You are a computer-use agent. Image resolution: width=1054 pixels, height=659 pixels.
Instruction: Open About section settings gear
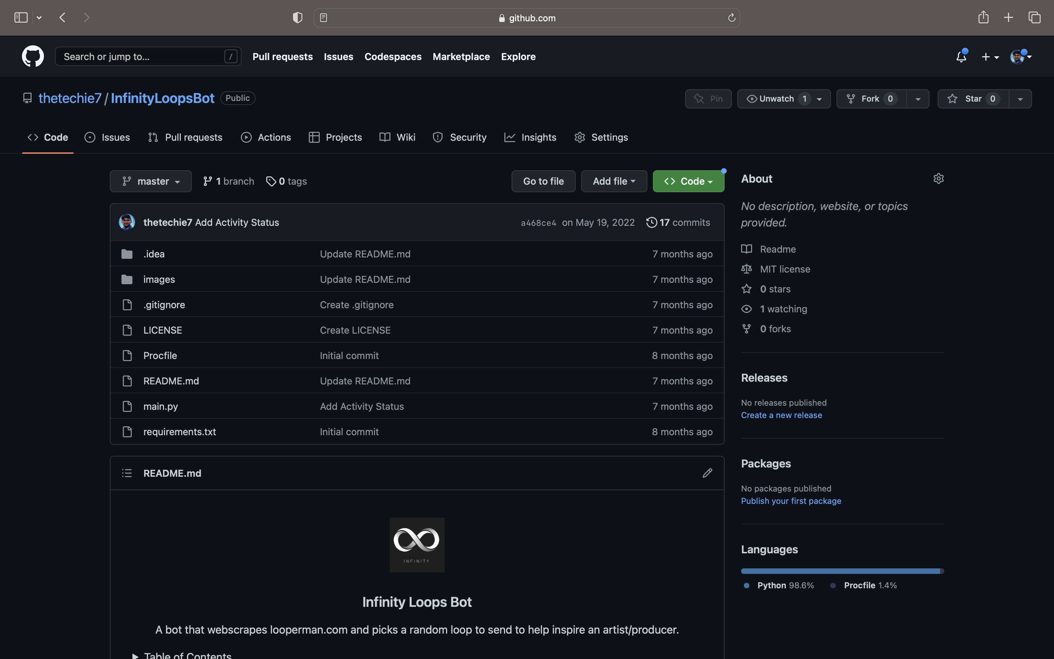(938, 178)
